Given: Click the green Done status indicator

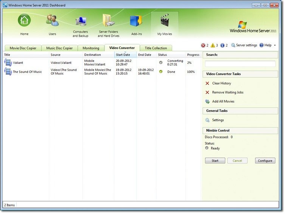Looking at the screenshot, I should pyautogui.click(x=161, y=72).
